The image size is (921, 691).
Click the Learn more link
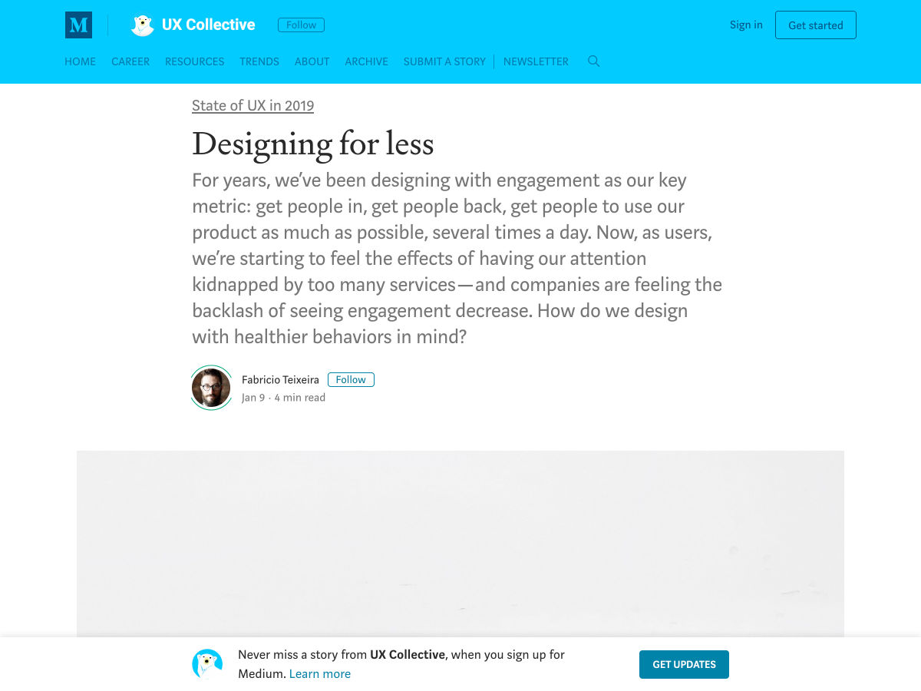click(319, 674)
